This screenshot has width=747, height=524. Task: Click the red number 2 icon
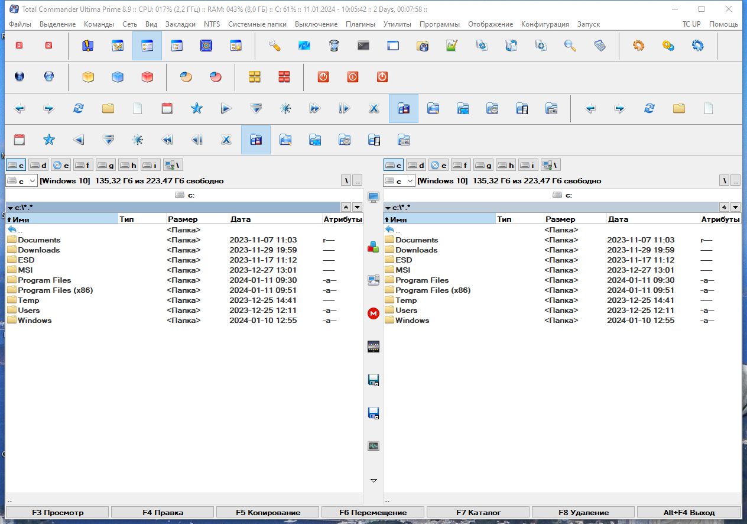pyautogui.click(x=48, y=46)
